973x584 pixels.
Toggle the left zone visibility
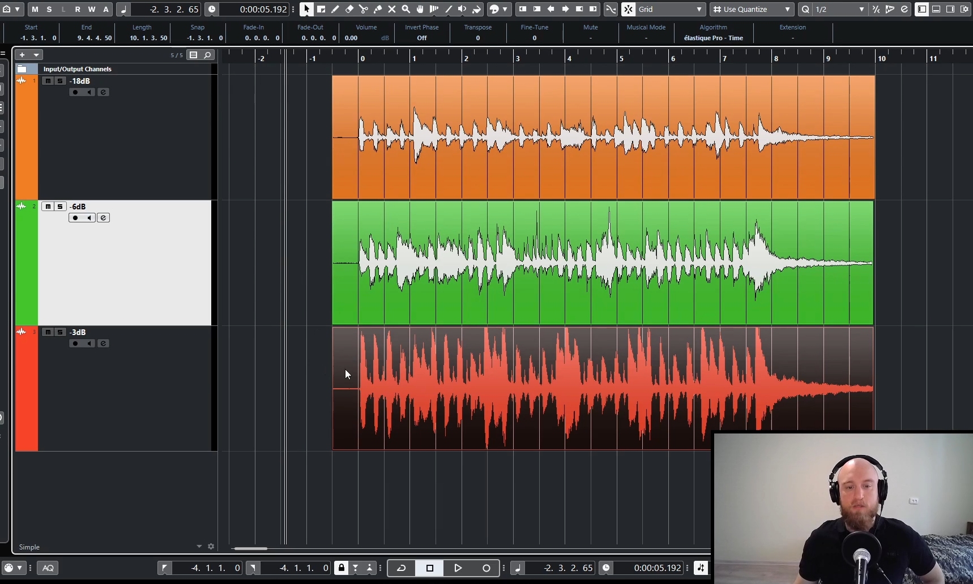coord(922,9)
